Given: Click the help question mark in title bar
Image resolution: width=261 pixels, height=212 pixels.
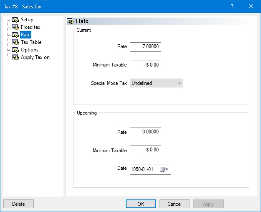Looking at the screenshot, I should (232, 6).
